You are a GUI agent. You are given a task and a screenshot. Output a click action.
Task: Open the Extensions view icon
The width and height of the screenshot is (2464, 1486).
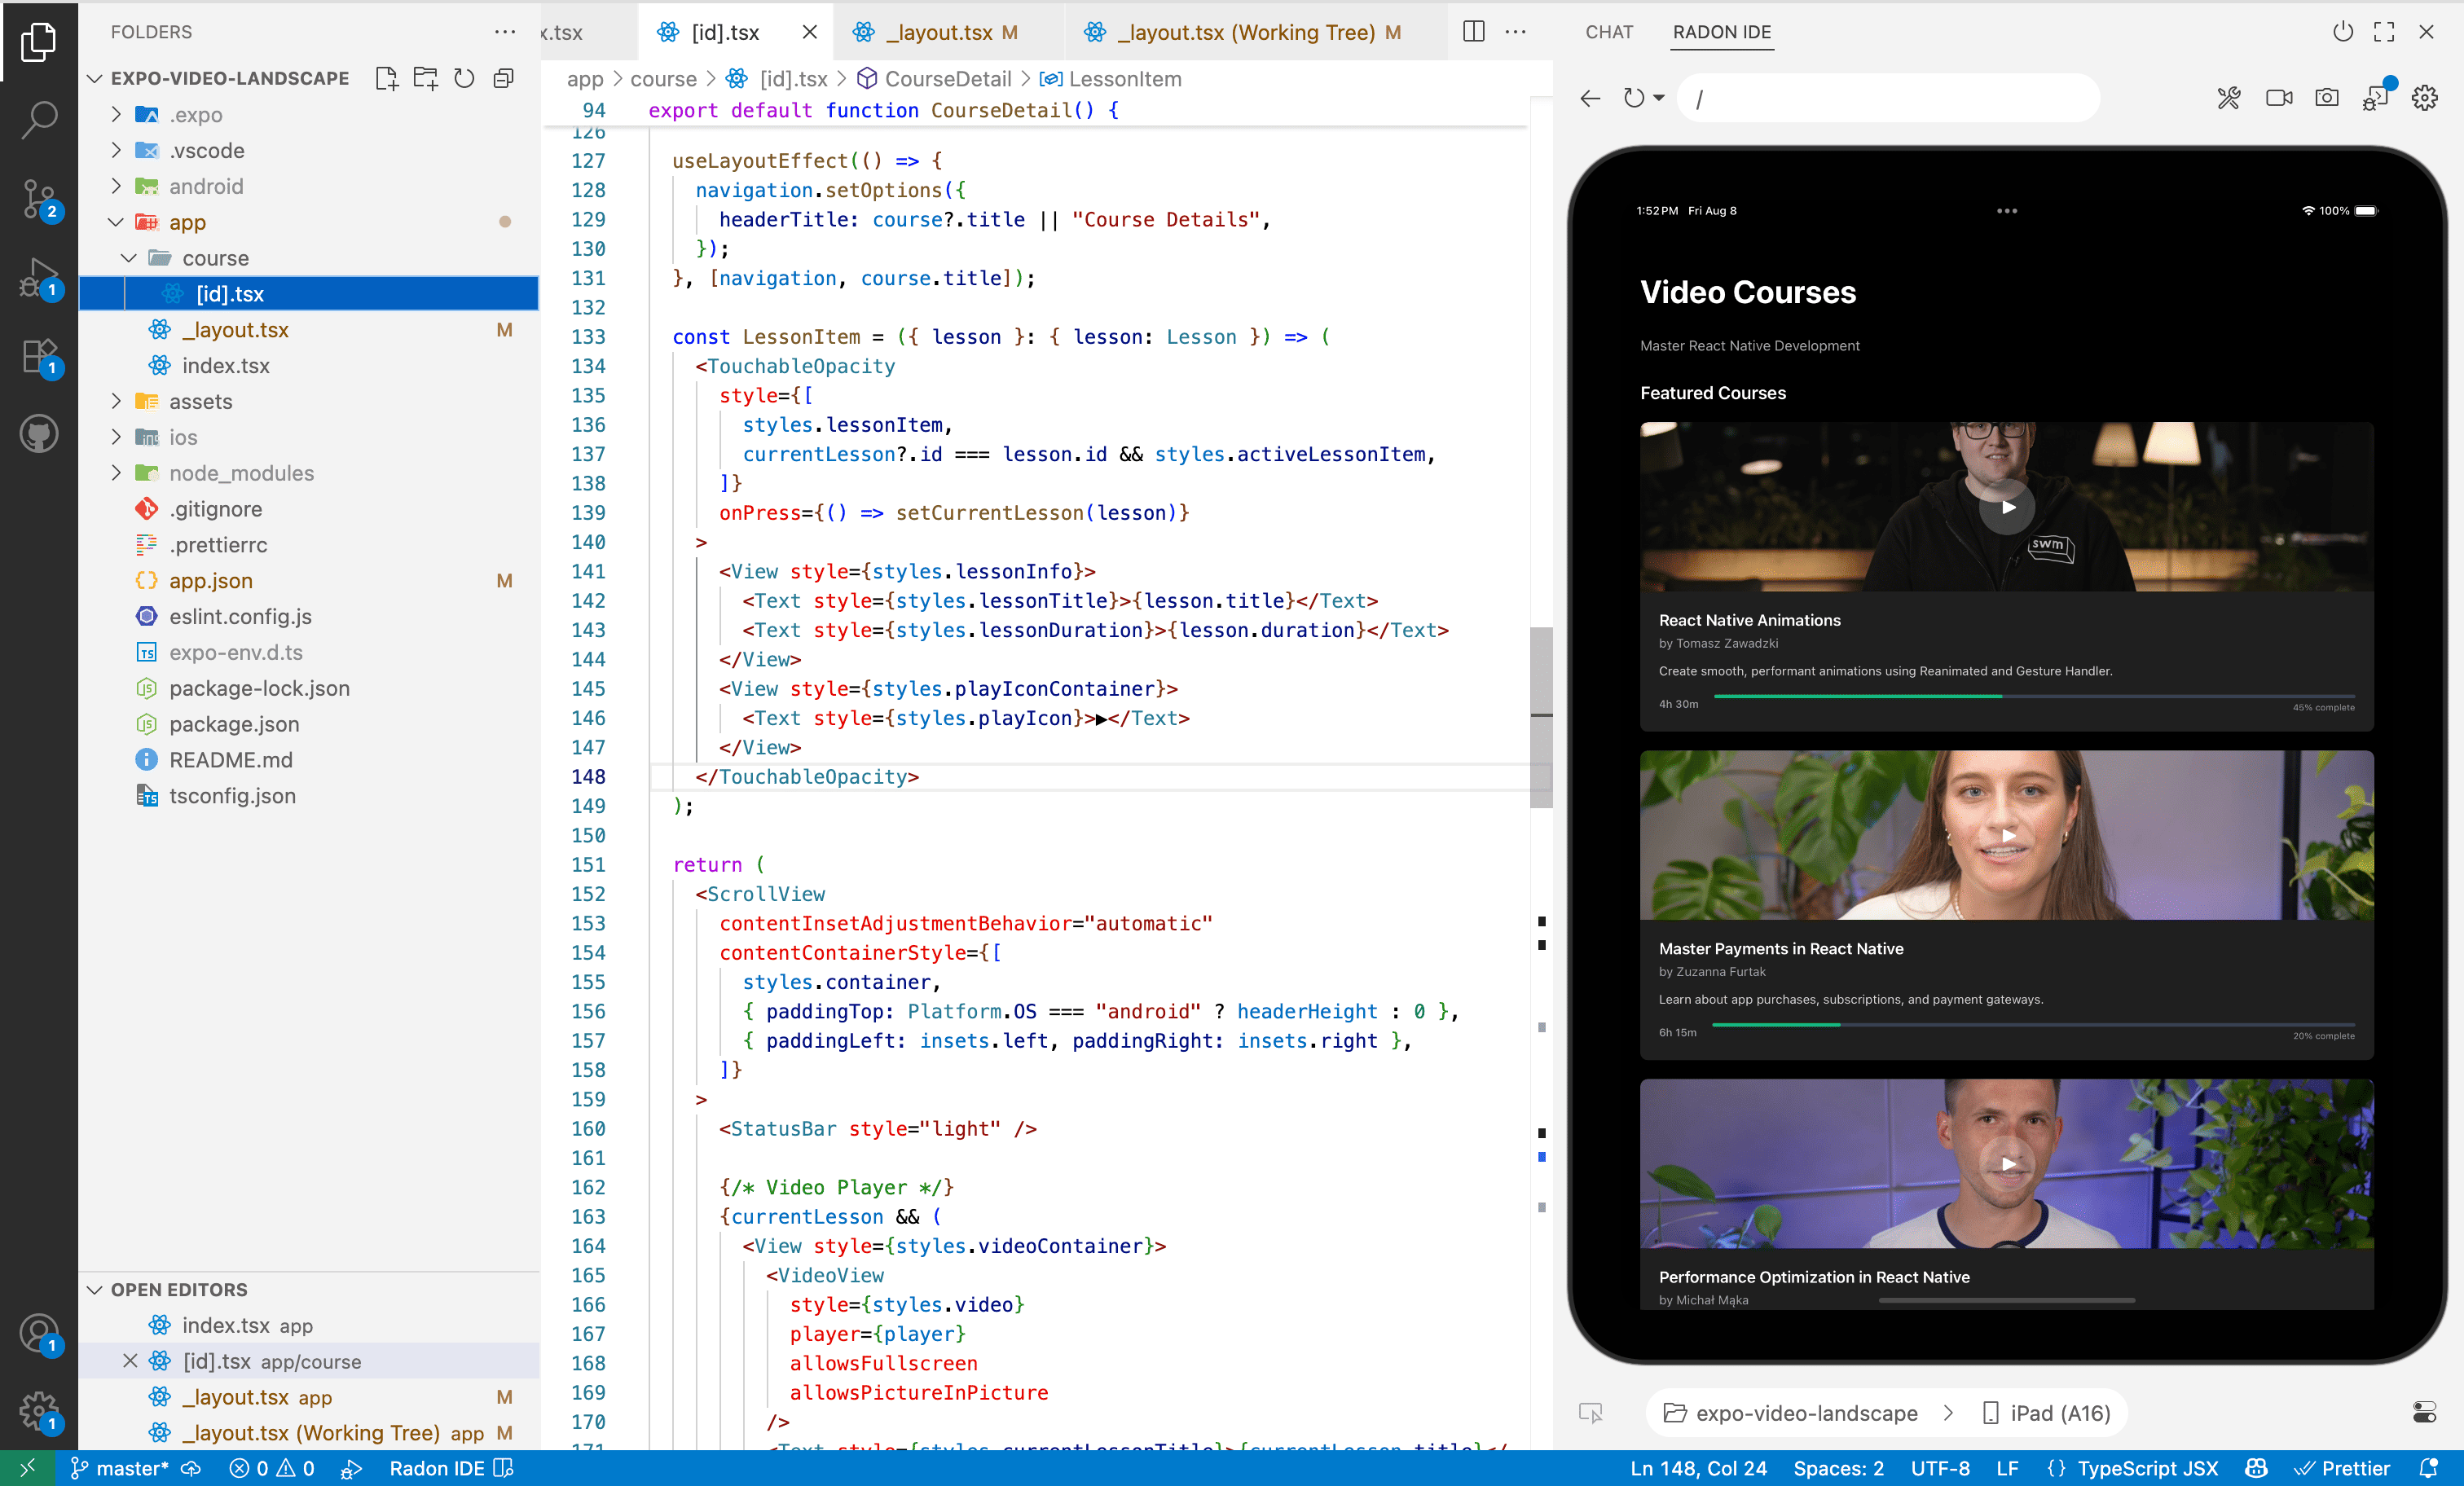pos(39,355)
